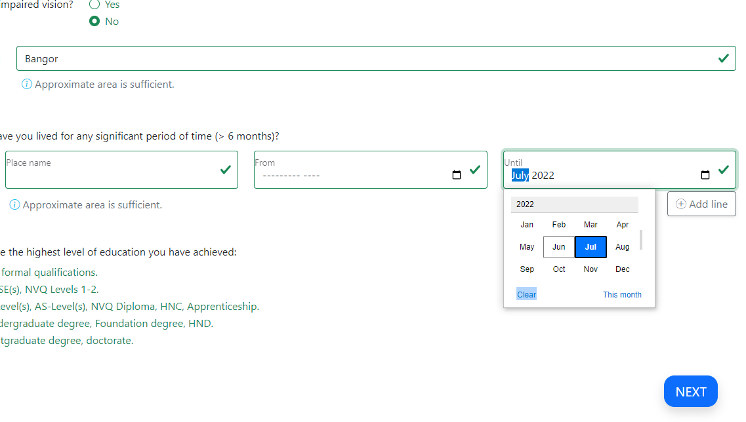Screen dimensions: 746x422
Task: Select Yes for impaired vision
Action: pos(94,5)
